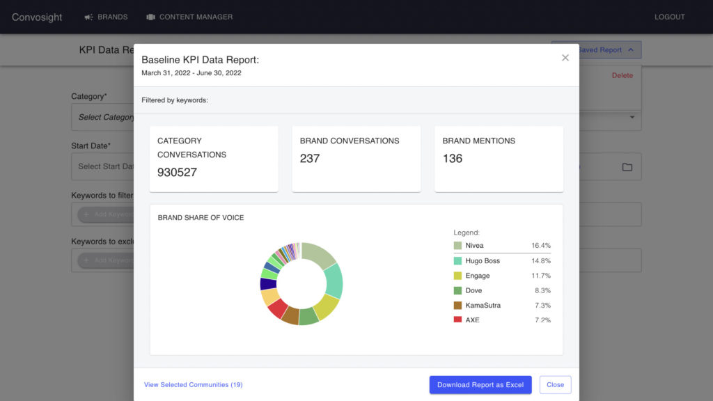Screen dimensions: 713x401
Task: Click the Convosight logo
Action: click(37, 17)
